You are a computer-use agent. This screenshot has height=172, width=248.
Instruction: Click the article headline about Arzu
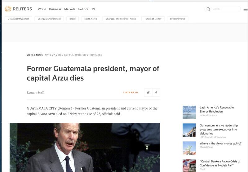tap(93, 73)
